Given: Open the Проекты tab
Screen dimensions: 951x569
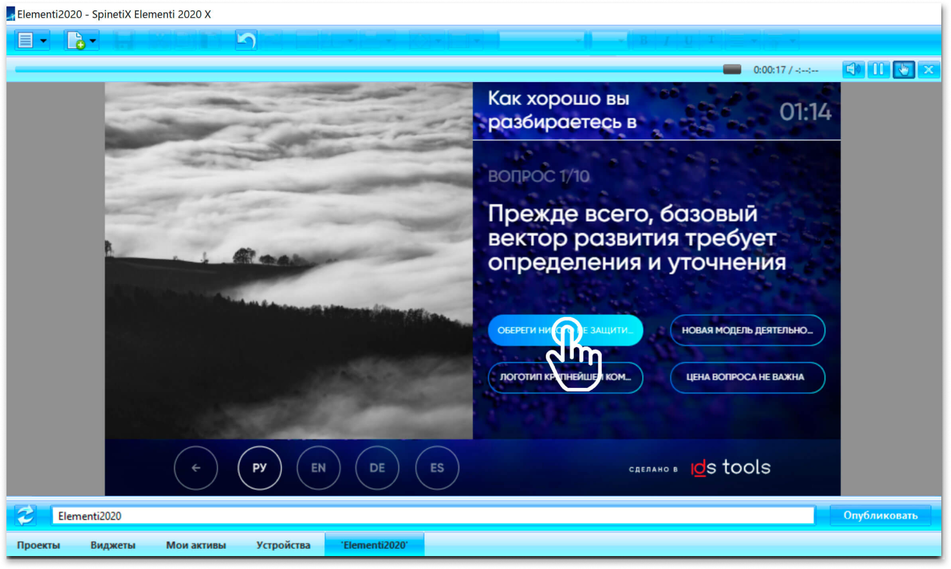Looking at the screenshot, I should tap(38, 545).
